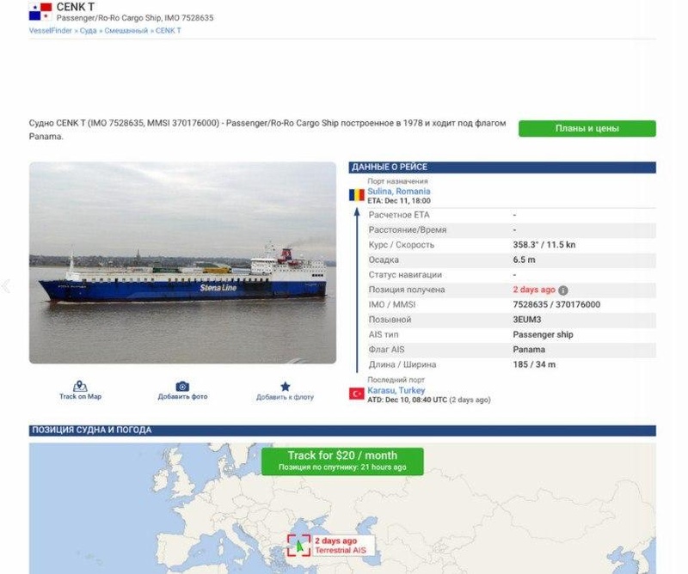This screenshot has height=574, width=688.
Task: Open the Sulina, Romania destination port link
Action: 399,192
